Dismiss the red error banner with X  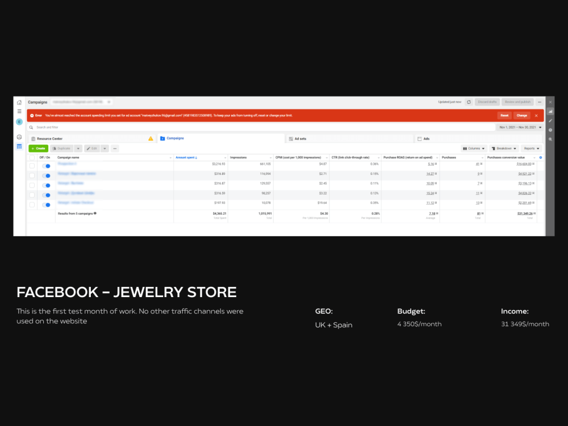tap(536, 115)
